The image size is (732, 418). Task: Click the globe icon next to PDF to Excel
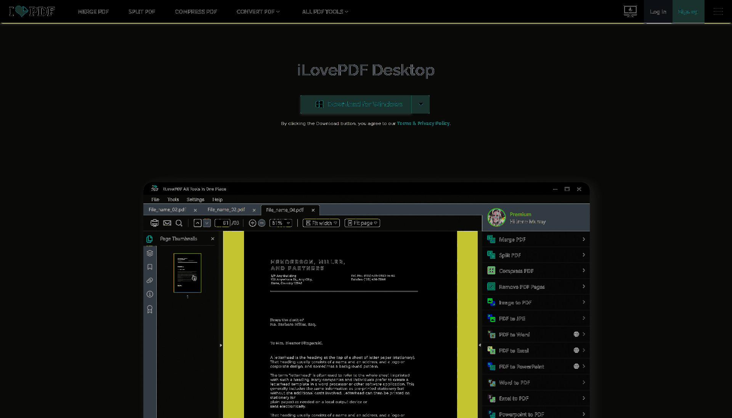tap(576, 350)
